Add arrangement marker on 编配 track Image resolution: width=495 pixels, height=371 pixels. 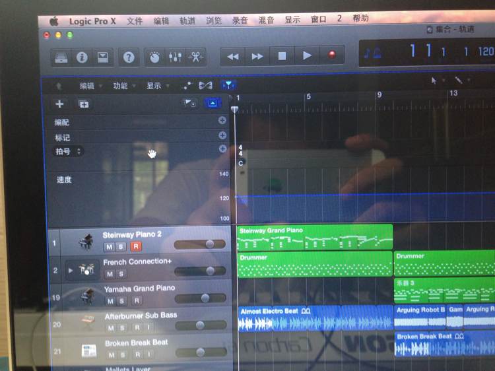pos(222,120)
